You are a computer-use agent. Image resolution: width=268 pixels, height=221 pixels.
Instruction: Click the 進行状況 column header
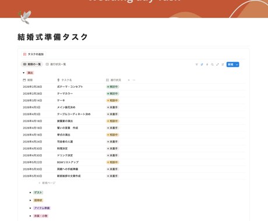(x=114, y=80)
